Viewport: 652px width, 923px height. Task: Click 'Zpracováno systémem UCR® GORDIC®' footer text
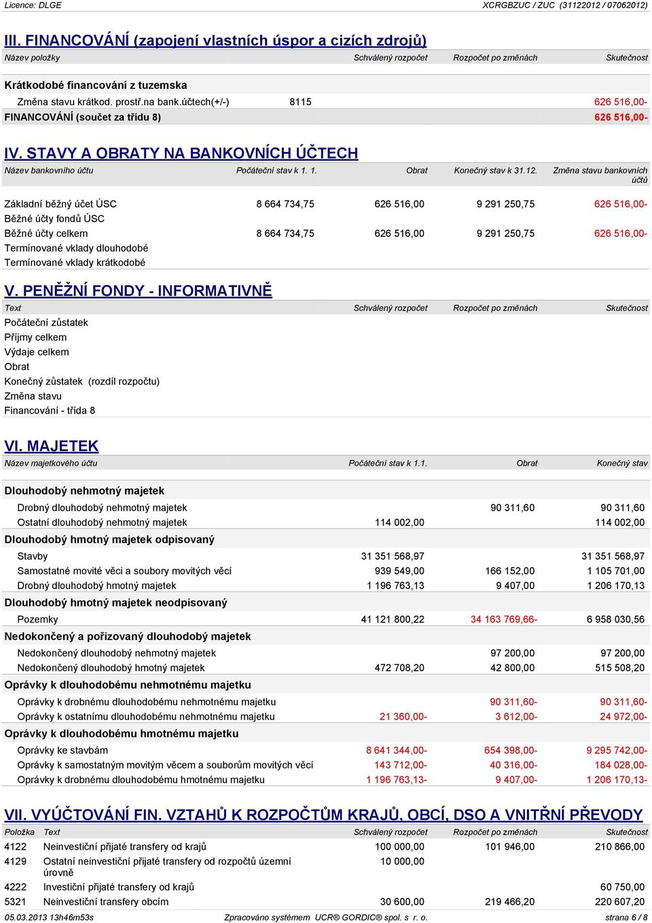(x=326, y=918)
